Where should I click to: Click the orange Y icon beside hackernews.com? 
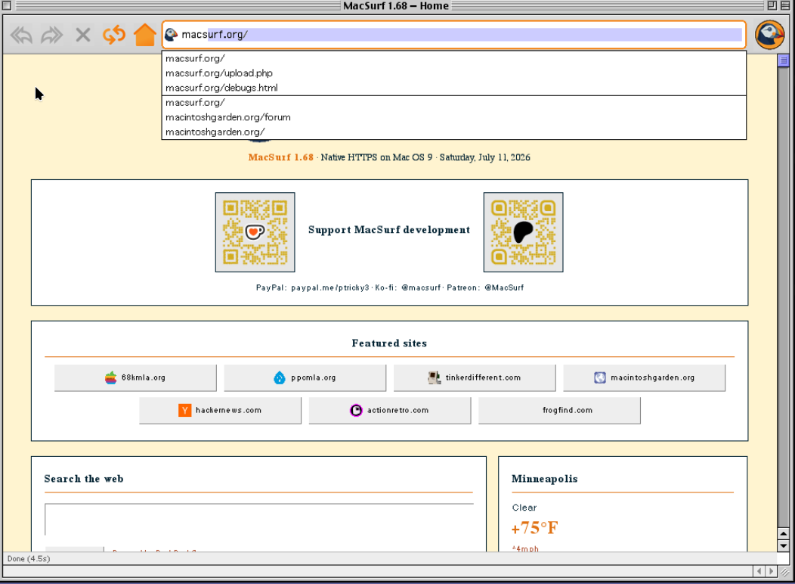pyautogui.click(x=185, y=410)
